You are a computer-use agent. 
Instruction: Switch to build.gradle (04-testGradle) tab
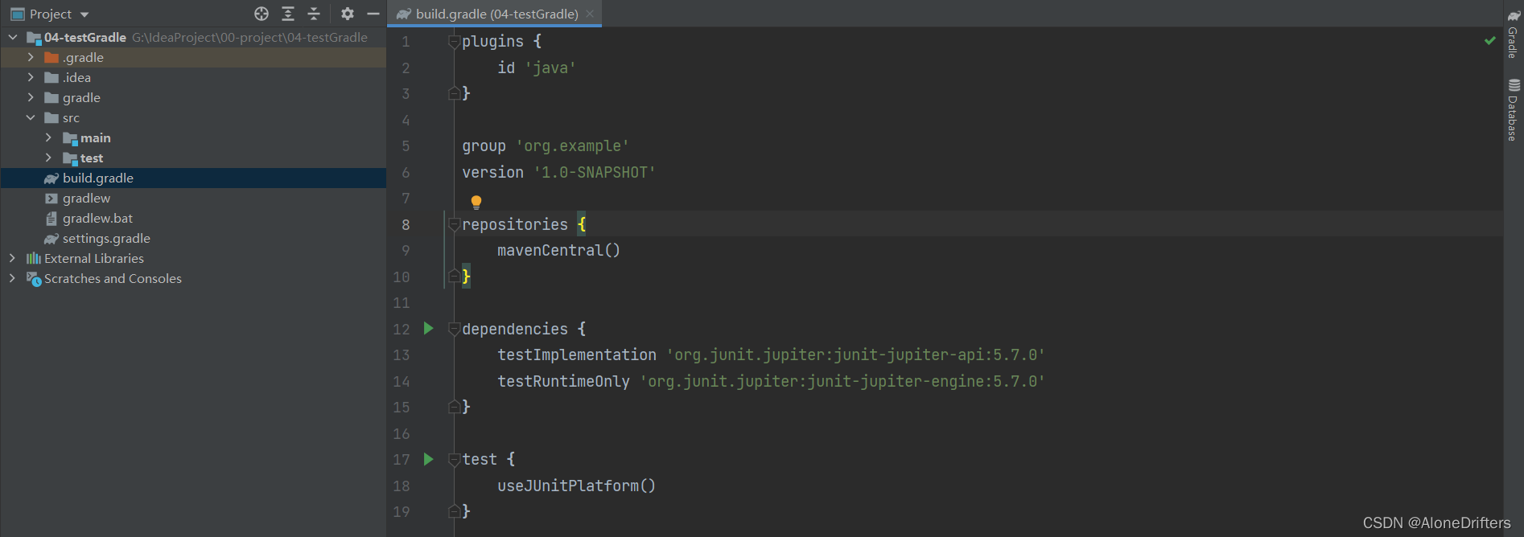coord(496,14)
